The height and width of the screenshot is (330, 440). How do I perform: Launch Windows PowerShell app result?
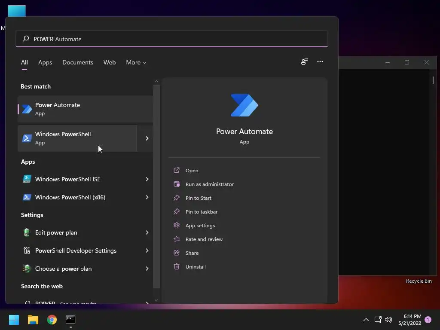click(77, 138)
